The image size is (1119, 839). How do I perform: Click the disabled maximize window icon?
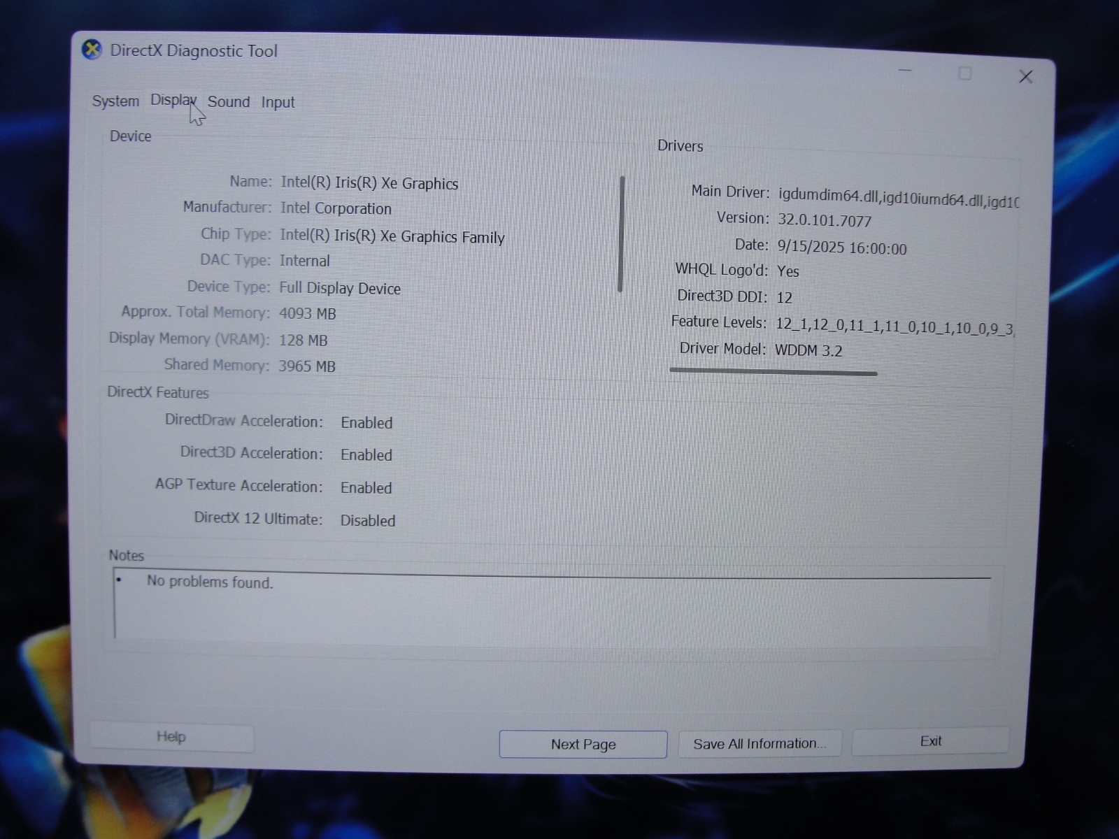(x=964, y=73)
